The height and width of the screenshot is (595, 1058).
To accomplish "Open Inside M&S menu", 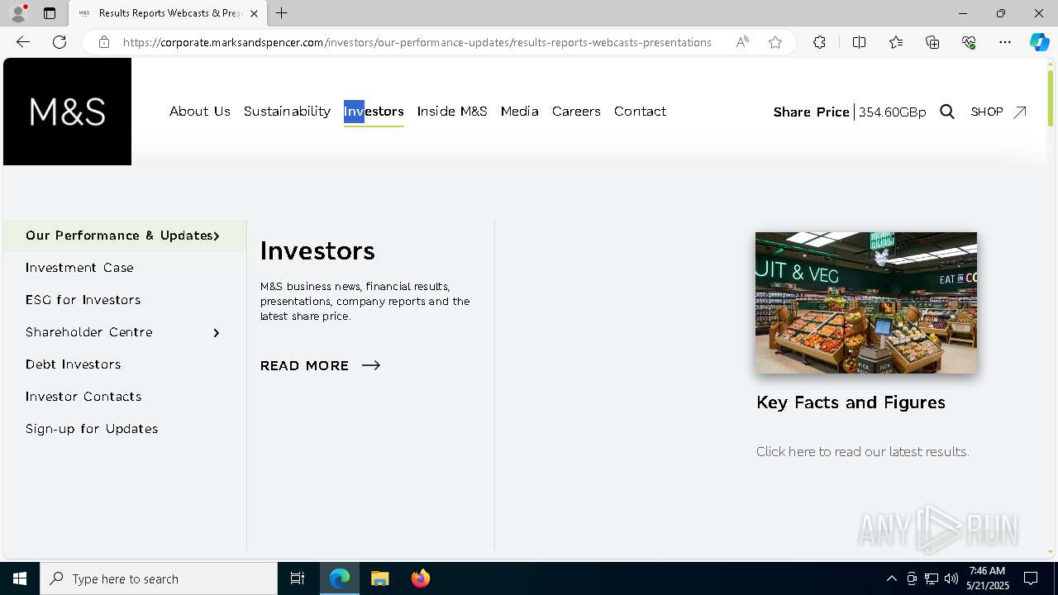I will click(452, 112).
